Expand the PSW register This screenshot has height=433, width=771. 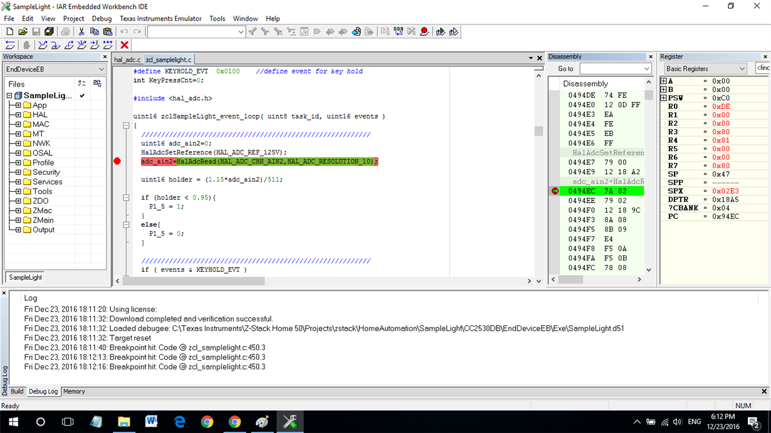(x=664, y=98)
